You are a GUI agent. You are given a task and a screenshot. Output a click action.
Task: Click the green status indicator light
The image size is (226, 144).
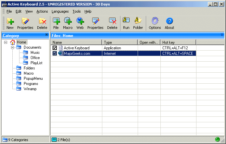(x=217, y=139)
